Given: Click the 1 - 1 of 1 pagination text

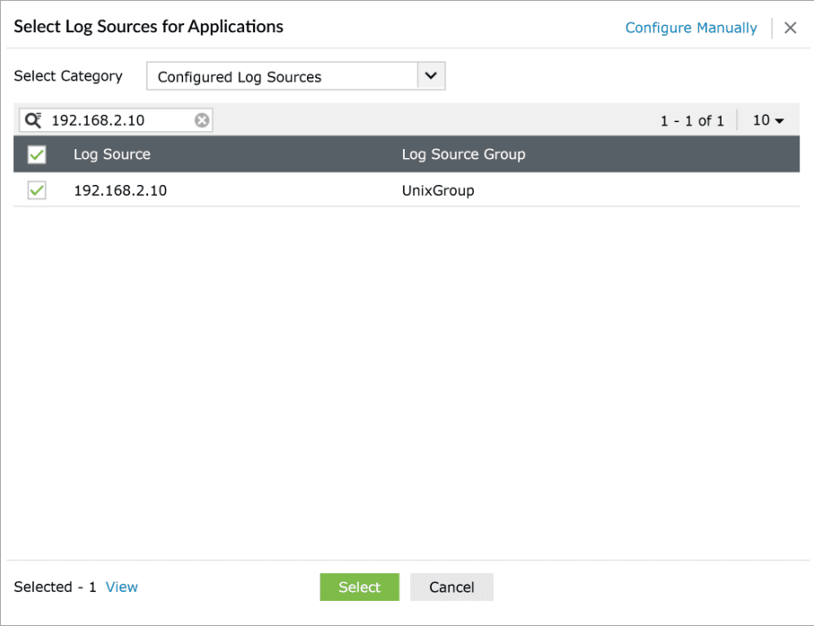Looking at the screenshot, I should [x=692, y=121].
